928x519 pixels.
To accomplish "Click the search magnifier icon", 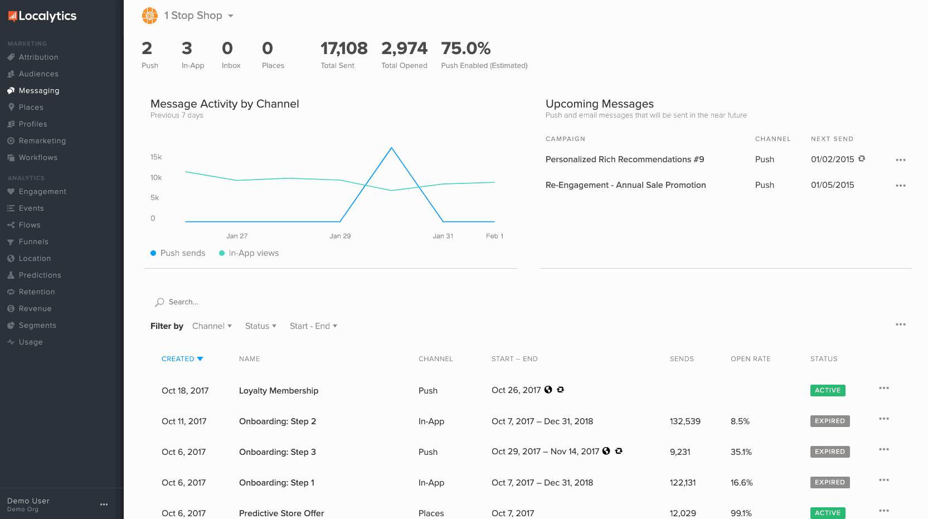I will click(159, 302).
